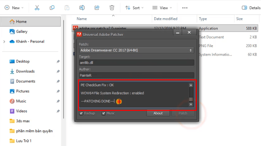The width and height of the screenshot is (261, 146).
Task: Click the Delete trash can icon
Action: [112, 7]
